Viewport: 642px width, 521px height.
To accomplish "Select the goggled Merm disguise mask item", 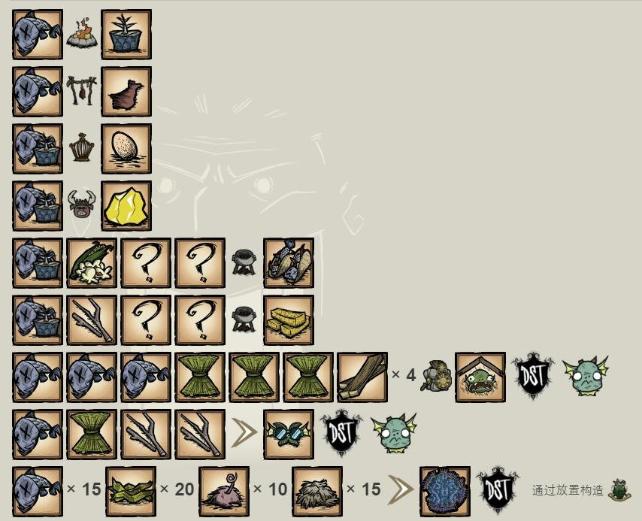I will (289, 435).
